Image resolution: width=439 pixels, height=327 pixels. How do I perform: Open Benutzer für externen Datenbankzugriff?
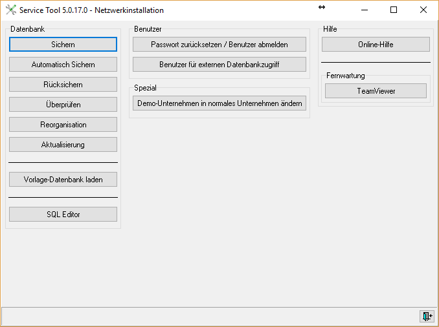click(219, 65)
